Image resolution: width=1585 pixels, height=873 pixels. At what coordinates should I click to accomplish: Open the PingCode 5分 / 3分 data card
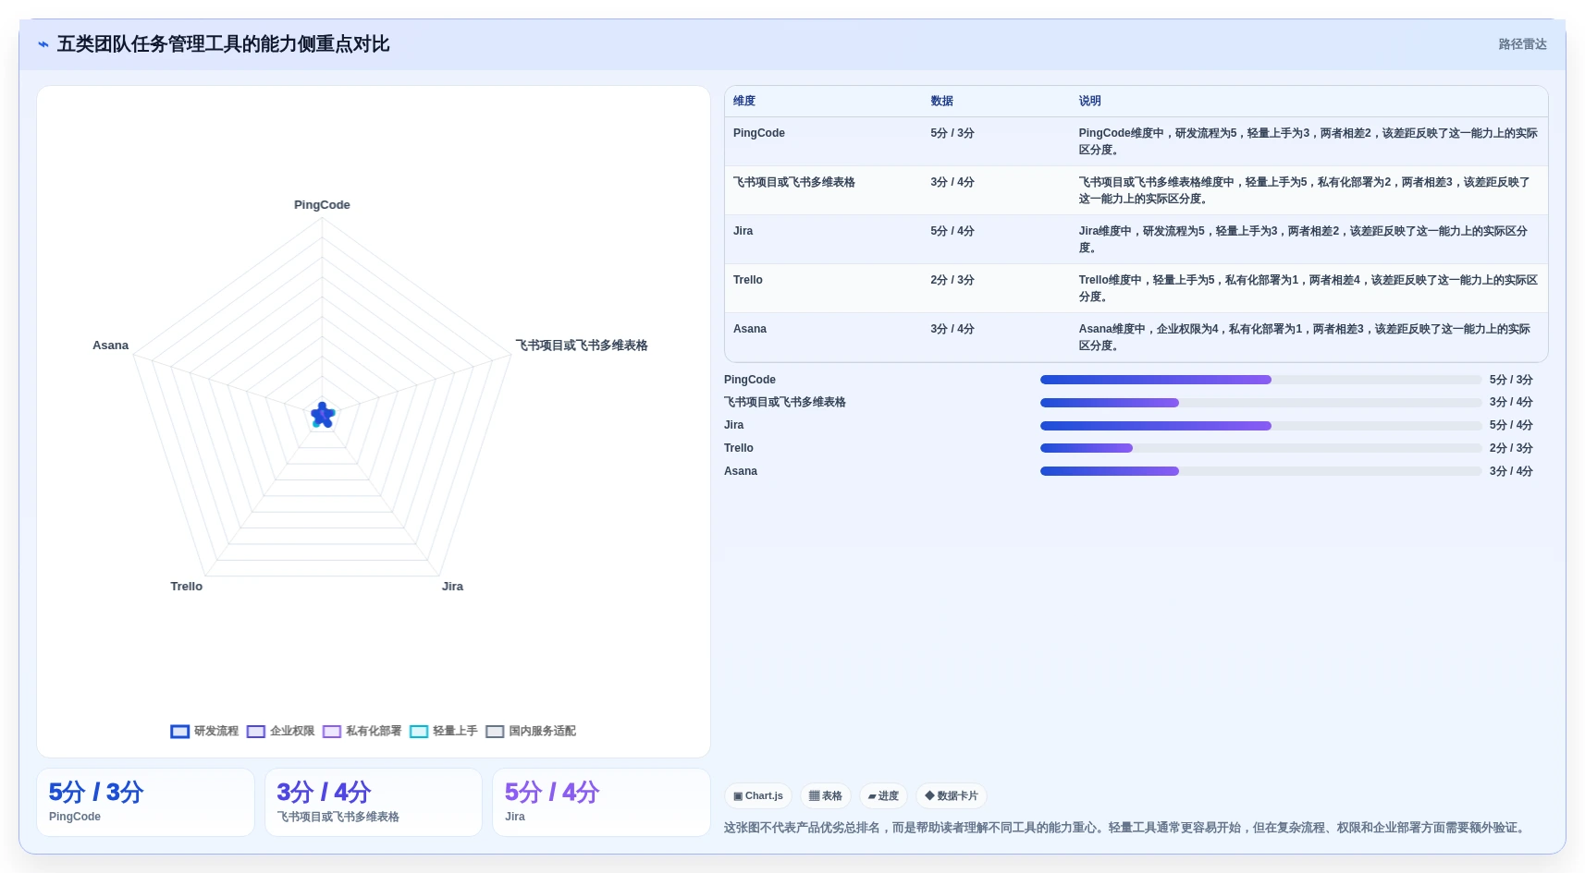point(145,802)
